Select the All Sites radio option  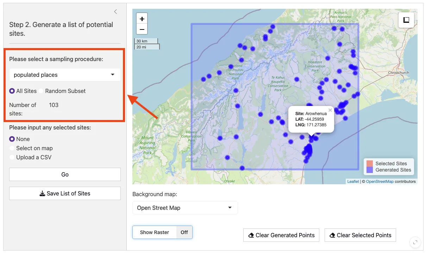coord(12,91)
